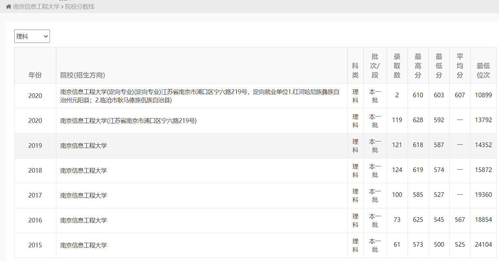Click 理科 cell in the 2015 row
This screenshot has width=499, height=261.
coord(355,245)
